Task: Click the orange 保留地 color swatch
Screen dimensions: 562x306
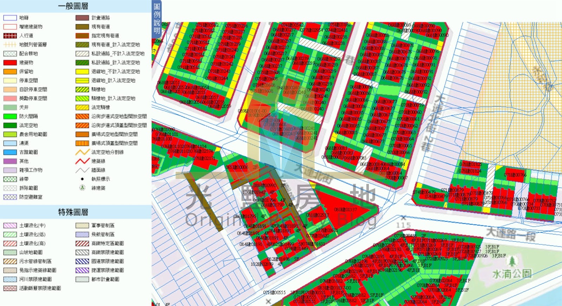Action: pos(10,71)
